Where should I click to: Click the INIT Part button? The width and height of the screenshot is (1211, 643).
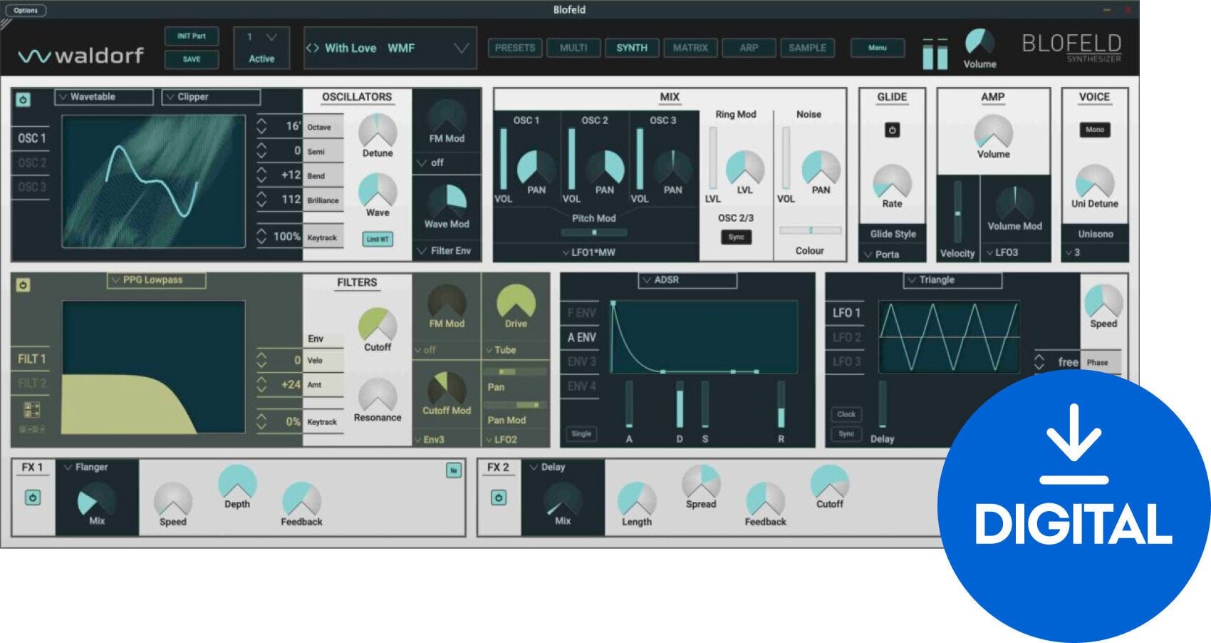coord(191,36)
